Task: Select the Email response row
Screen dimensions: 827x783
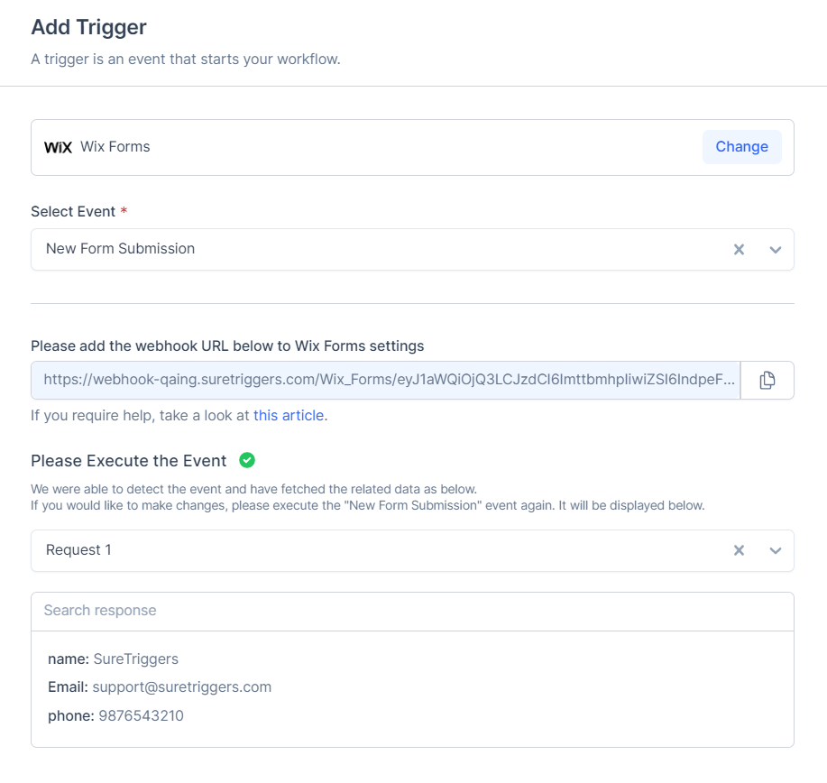Action: 160,687
